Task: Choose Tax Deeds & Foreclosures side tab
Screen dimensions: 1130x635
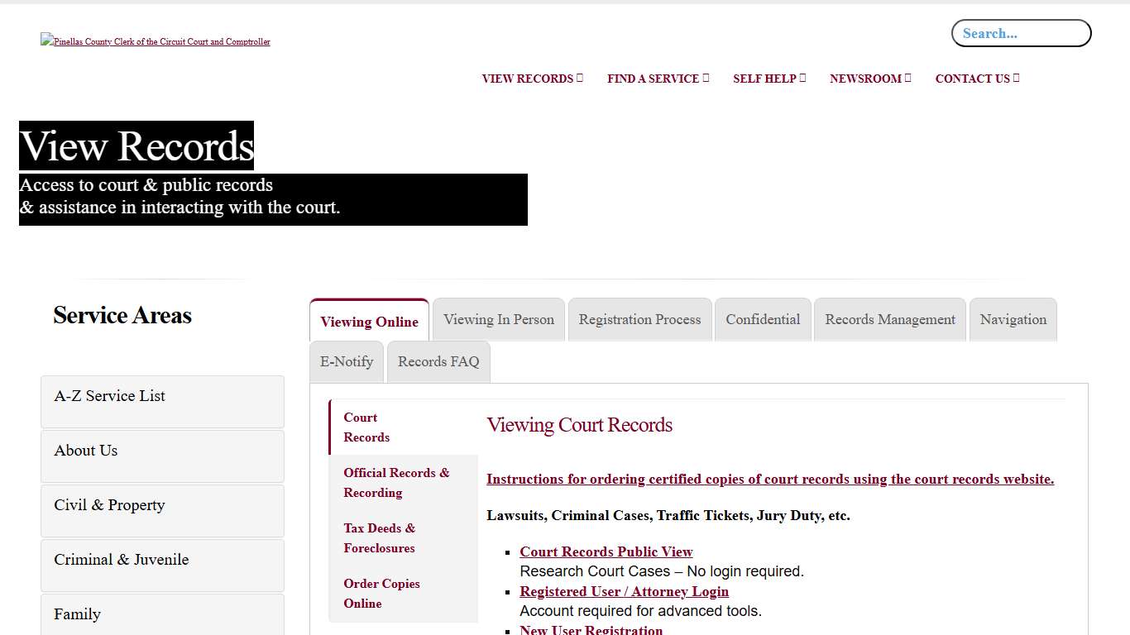Action: 380,538
